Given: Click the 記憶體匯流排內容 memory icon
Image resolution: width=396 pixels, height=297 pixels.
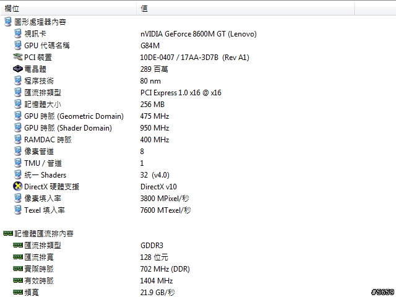Looking at the screenshot, I should (x=8, y=233).
